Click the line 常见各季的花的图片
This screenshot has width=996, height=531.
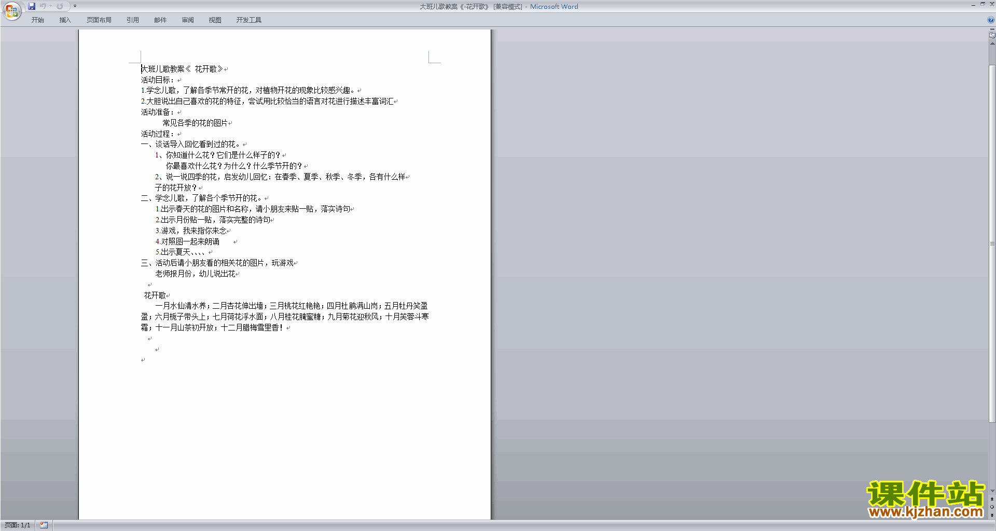tap(195, 123)
